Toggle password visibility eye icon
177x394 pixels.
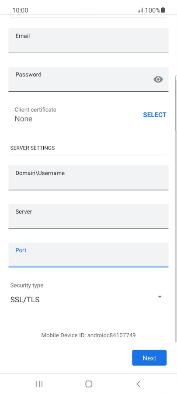158,79
